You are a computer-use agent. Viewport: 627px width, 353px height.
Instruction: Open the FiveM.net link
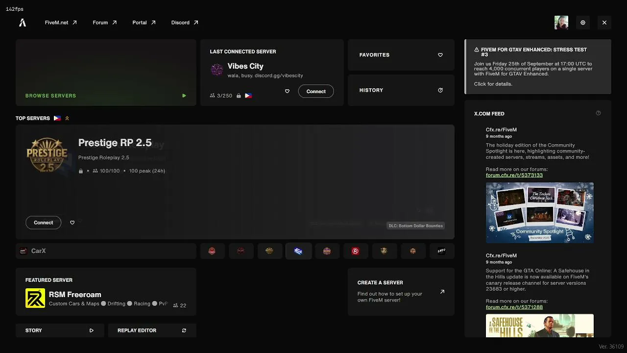[61, 23]
